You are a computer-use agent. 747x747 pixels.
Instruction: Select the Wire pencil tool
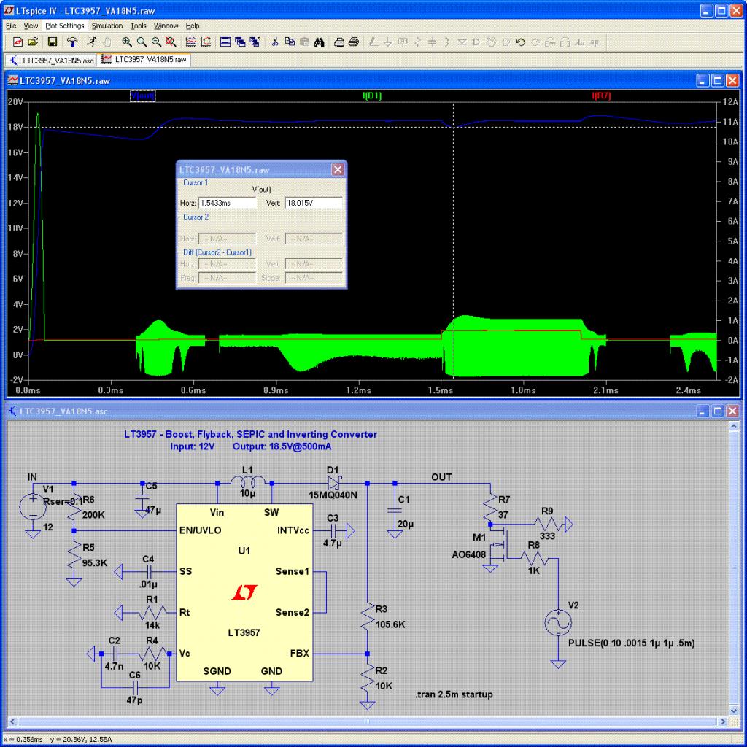tap(373, 42)
